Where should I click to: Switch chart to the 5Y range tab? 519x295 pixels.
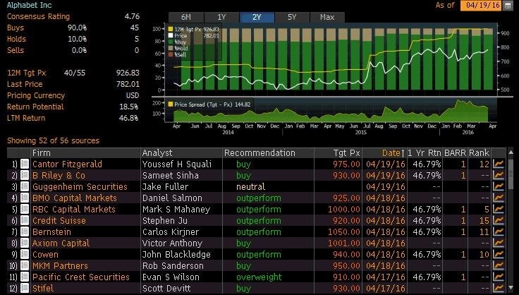click(292, 17)
